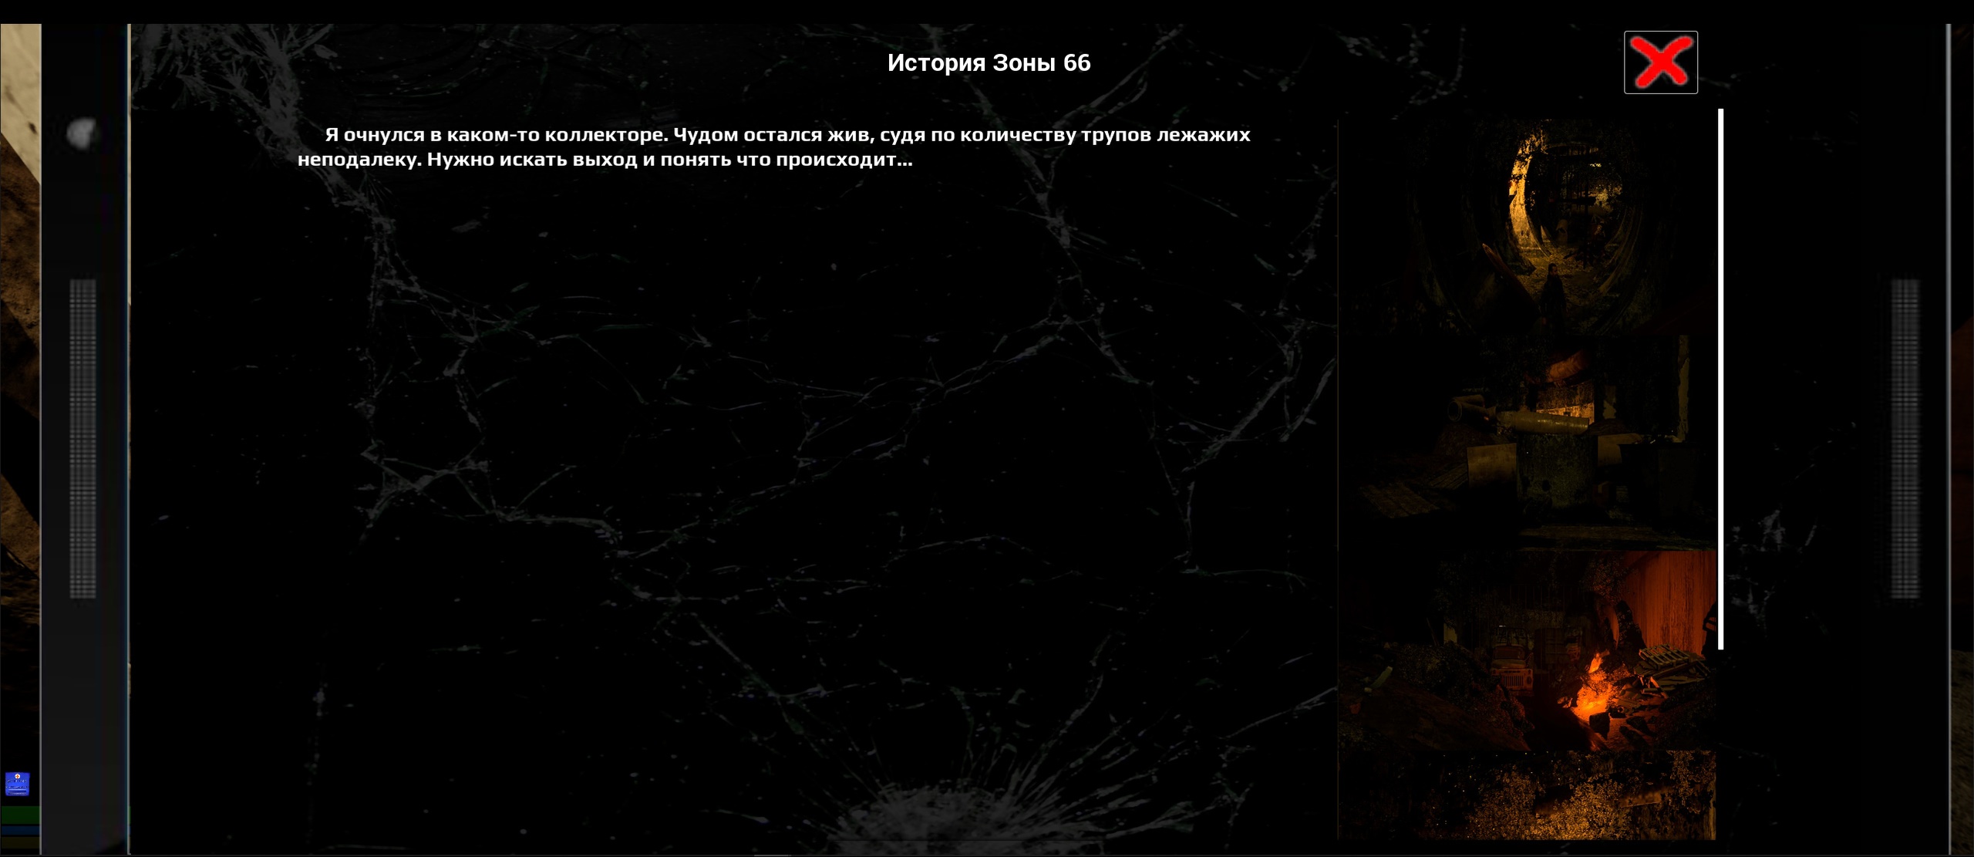
Task: Click the text line beginning неподалеку
Action: click(x=605, y=160)
